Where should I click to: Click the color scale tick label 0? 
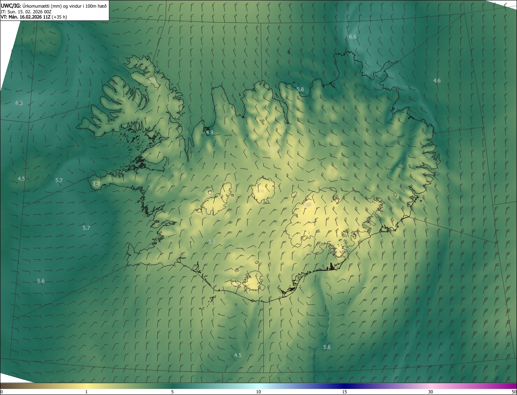click(x=1, y=392)
